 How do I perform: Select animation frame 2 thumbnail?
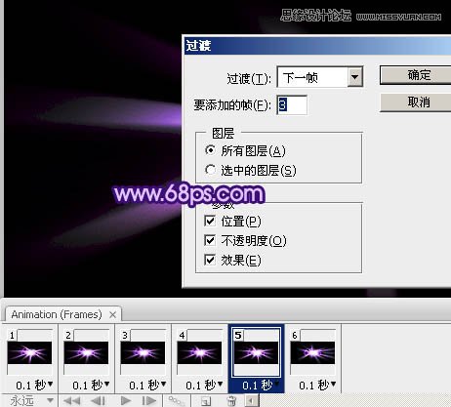point(86,352)
